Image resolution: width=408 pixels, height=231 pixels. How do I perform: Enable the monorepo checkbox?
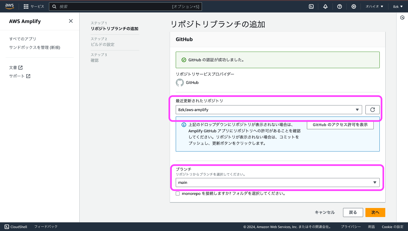click(178, 193)
